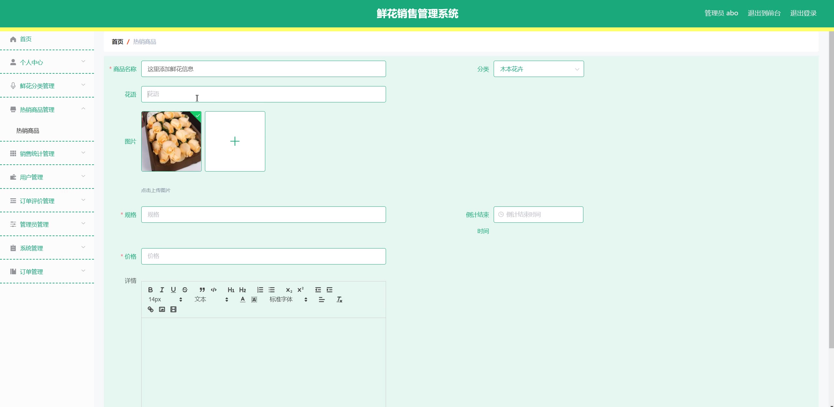
Task: Click 退出登录 in the header
Action: coord(803,13)
